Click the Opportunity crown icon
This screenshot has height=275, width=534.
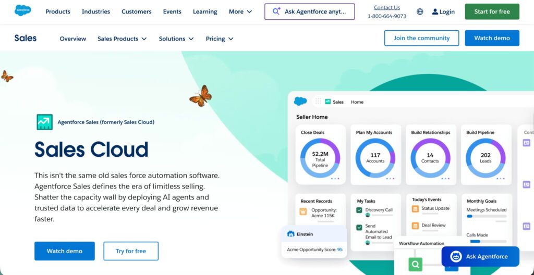coord(303,211)
